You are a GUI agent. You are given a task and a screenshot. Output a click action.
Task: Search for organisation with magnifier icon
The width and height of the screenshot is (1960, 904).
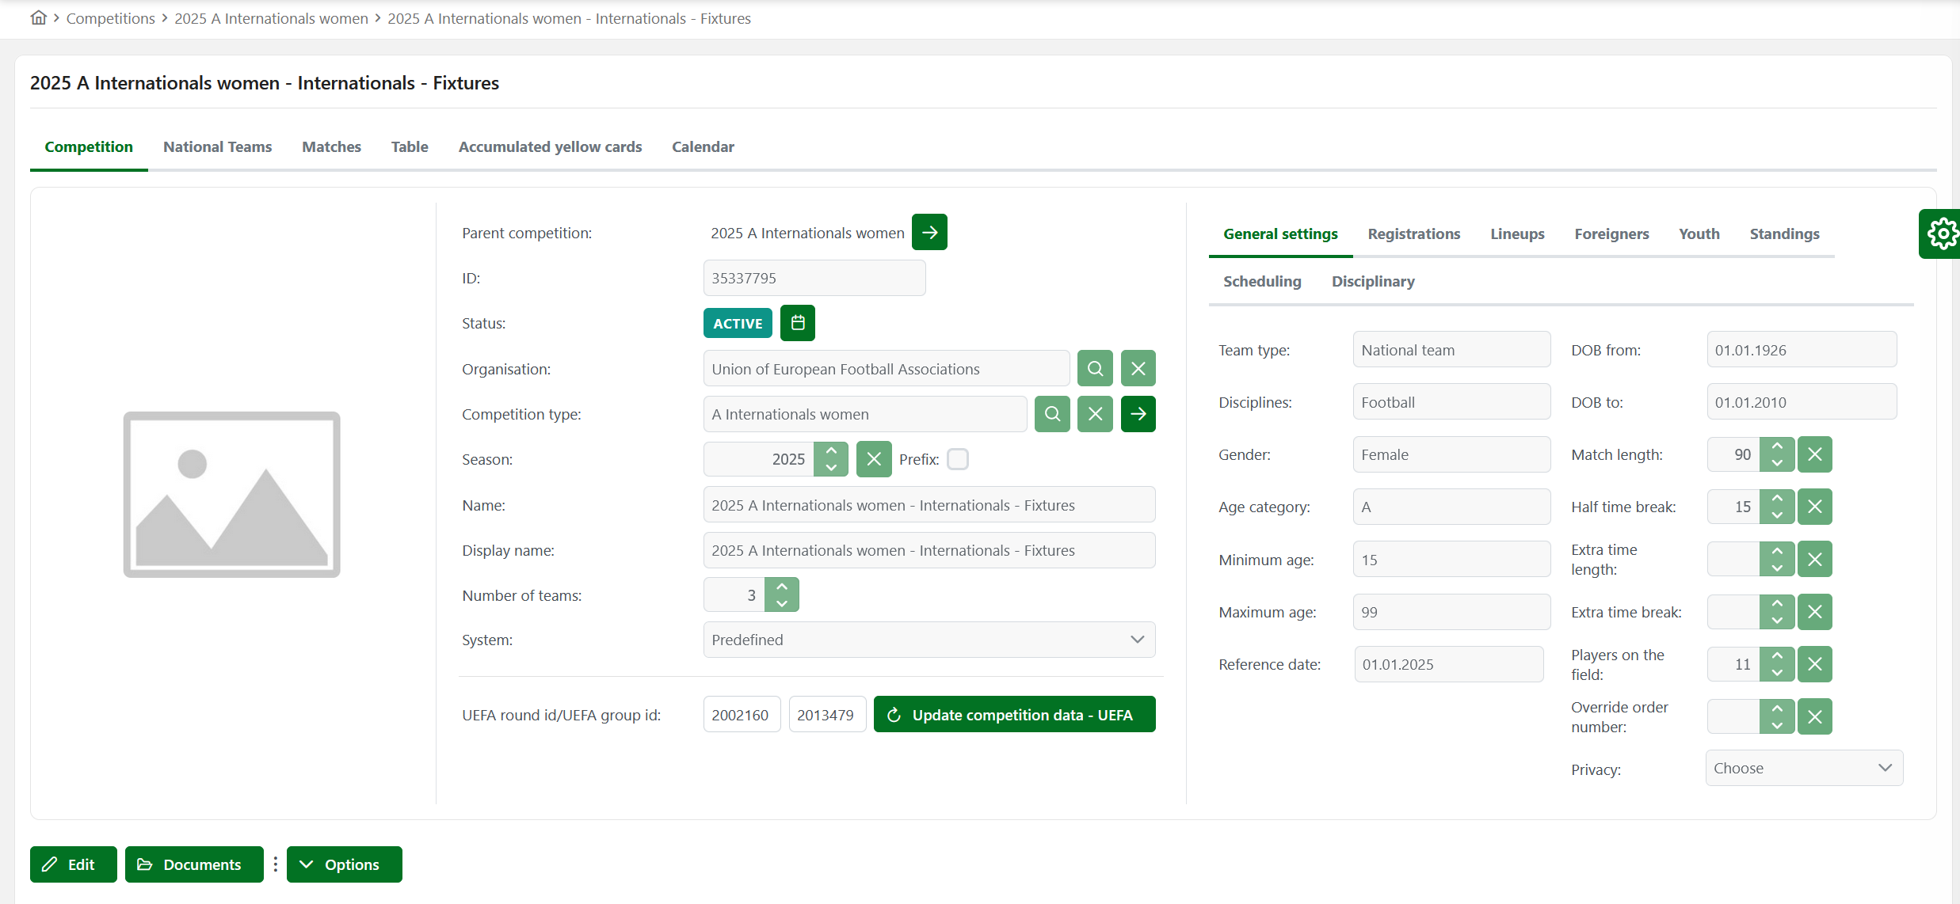pyautogui.click(x=1095, y=368)
